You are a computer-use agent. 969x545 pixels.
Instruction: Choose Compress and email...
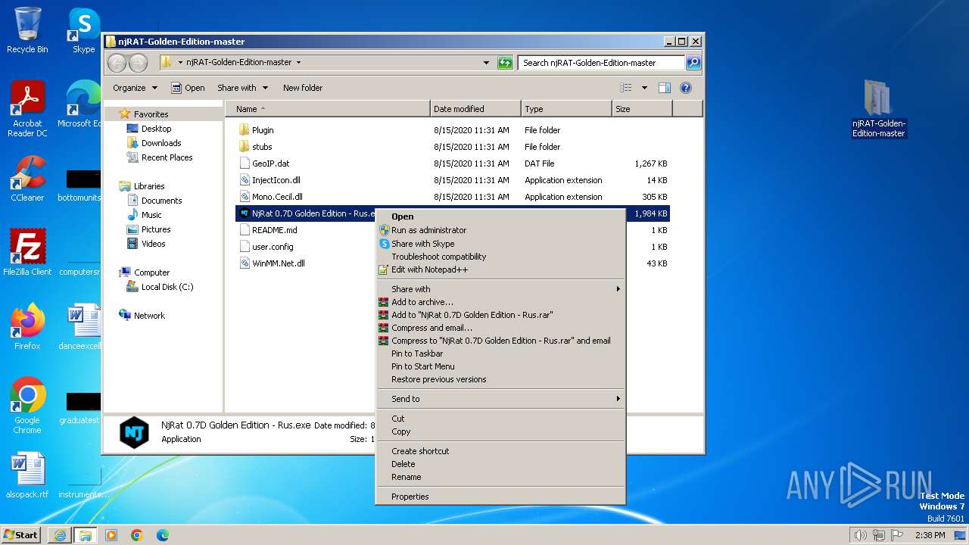(x=500, y=328)
